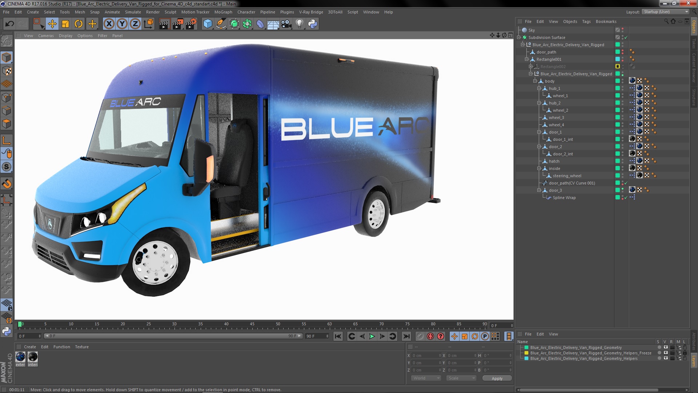Select the exter material thumbnail
Screen dimensions: 698x393
click(x=20, y=357)
